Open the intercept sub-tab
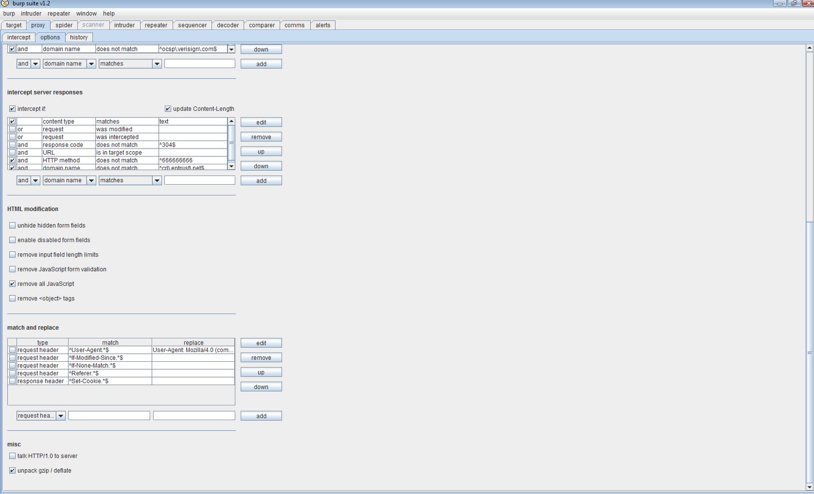The width and height of the screenshot is (814, 494). tap(19, 37)
